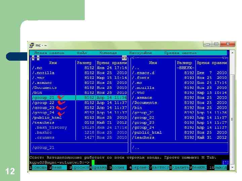Click the 9 МенюМС function key
The height and width of the screenshot is (181, 242).
click(198, 167)
